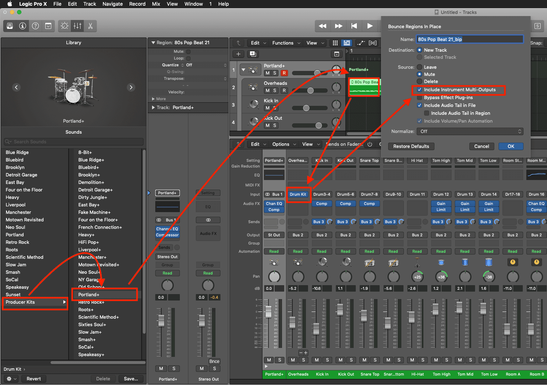Viewport: 547px width, 385px height.
Task: Click Overheads track volume slider
Action: 309,91
